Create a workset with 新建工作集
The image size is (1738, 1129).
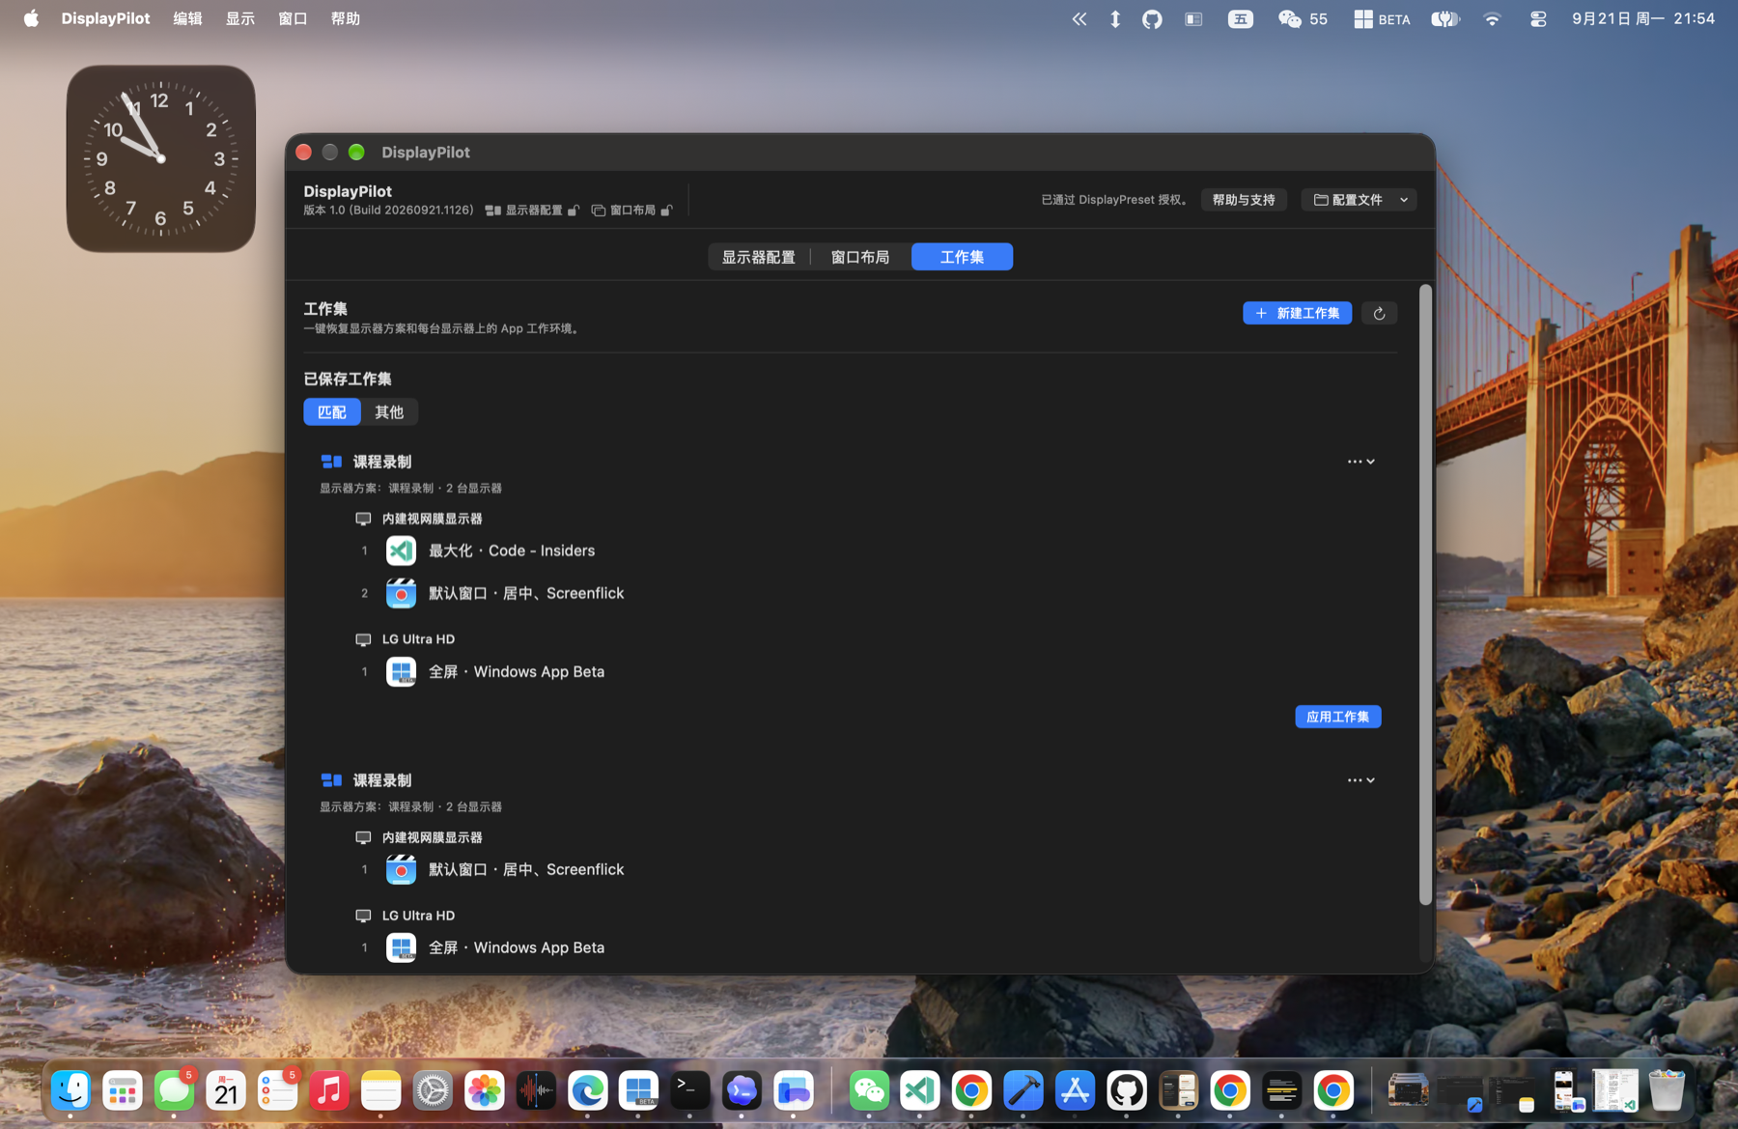1297,313
